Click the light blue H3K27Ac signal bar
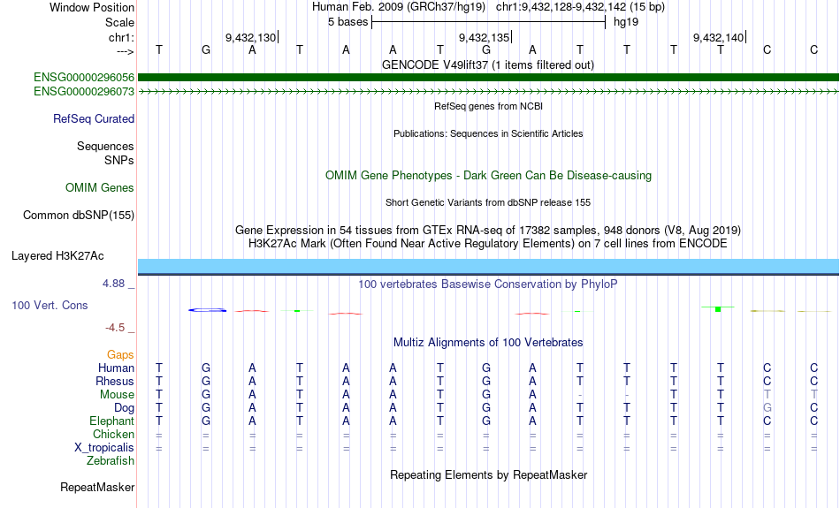 click(x=488, y=266)
